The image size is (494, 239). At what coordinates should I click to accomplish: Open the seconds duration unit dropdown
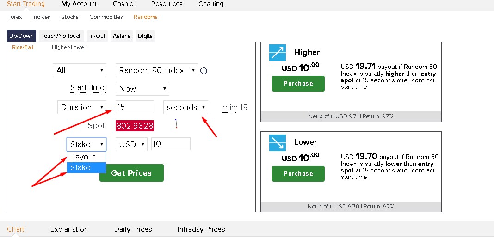(185, 107)
